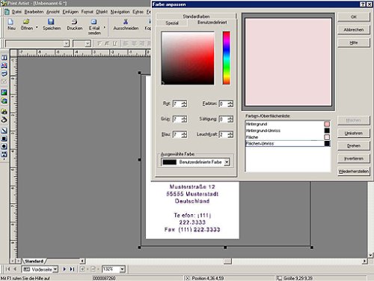Click in the saturation color picker square
Viewport: 374px width, 281px height.
[188, 58]
